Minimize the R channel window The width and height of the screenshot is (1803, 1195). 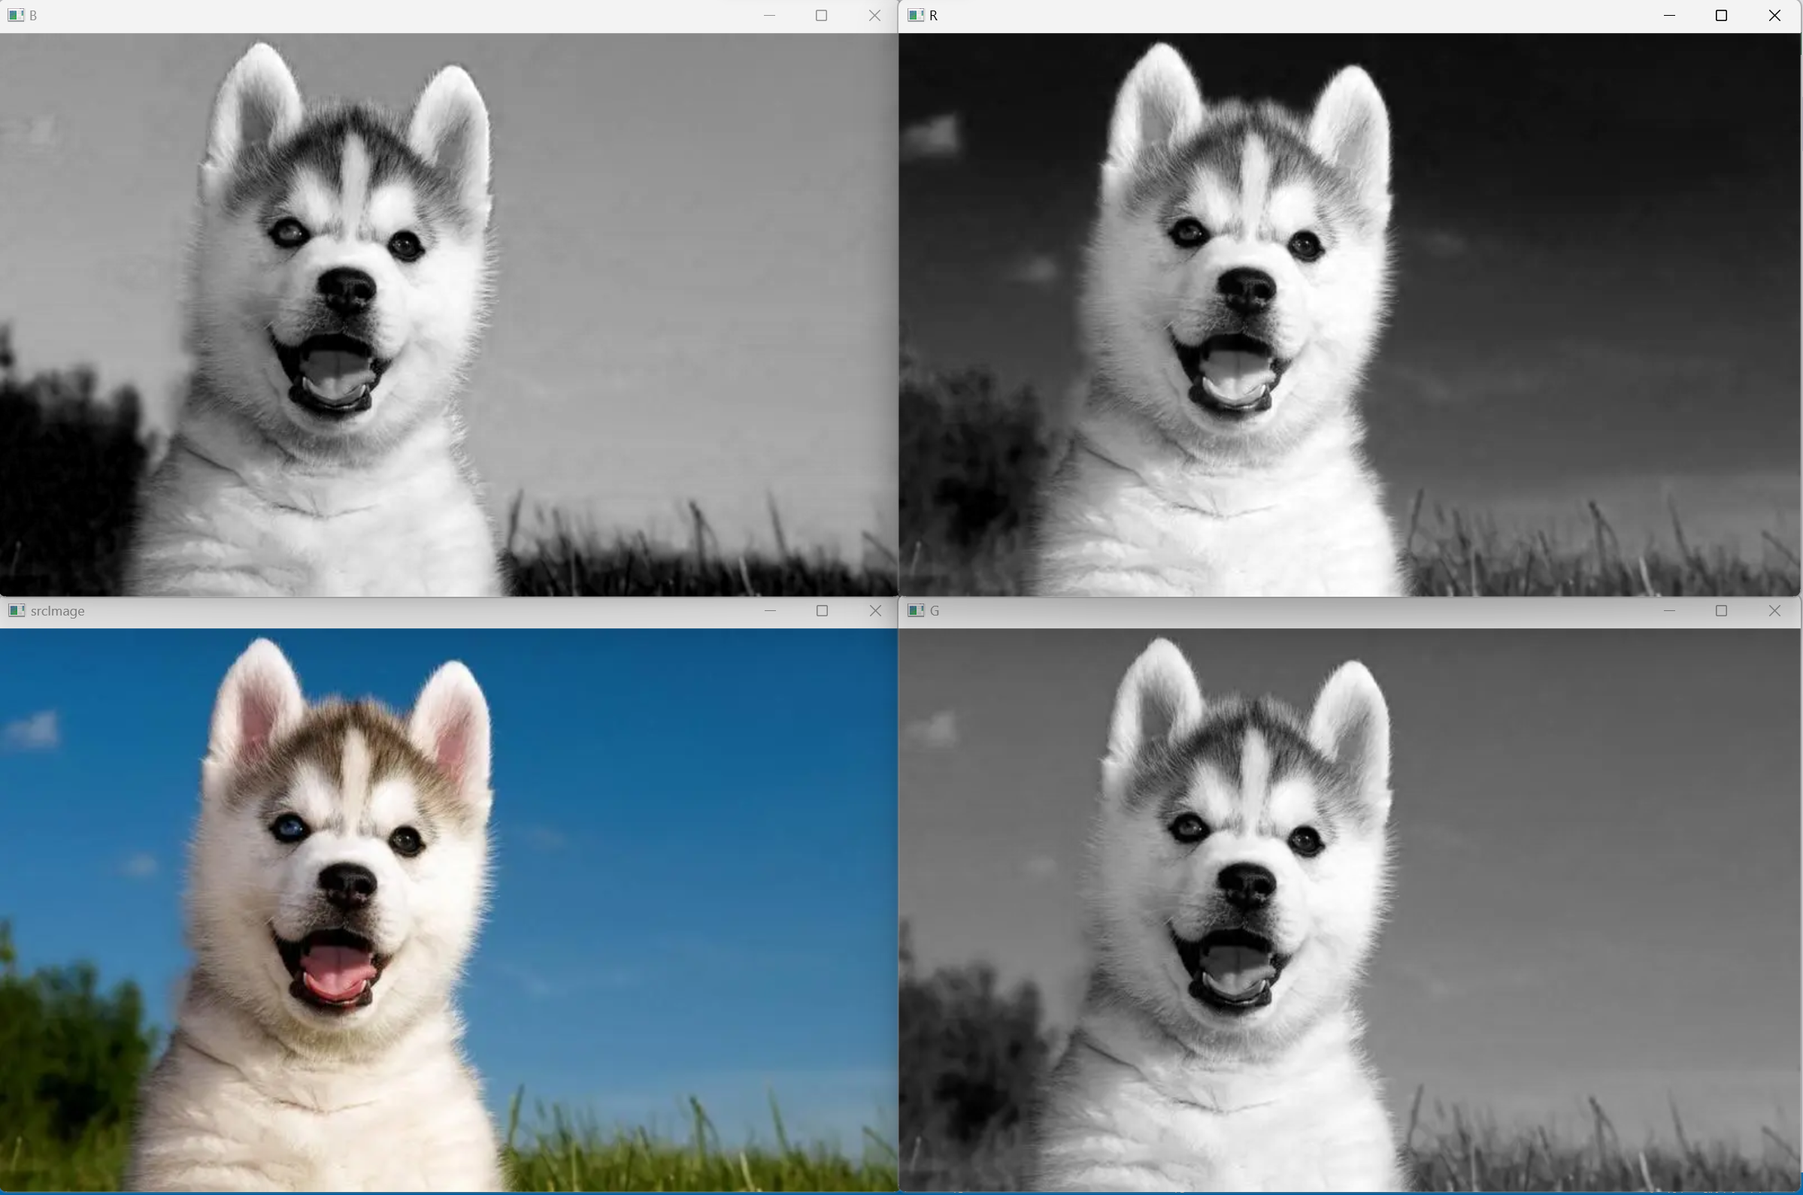(1669, 15)
